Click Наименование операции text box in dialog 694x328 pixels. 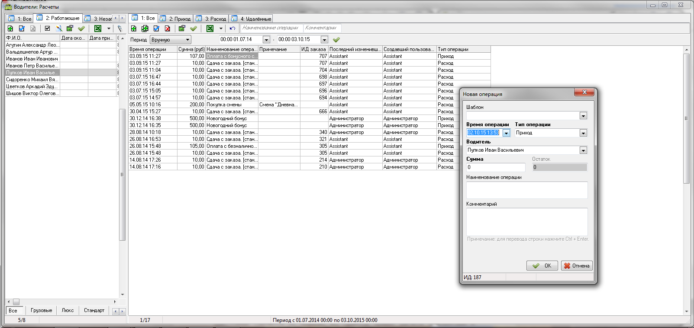pyautogui.click(x=527, y=190)
